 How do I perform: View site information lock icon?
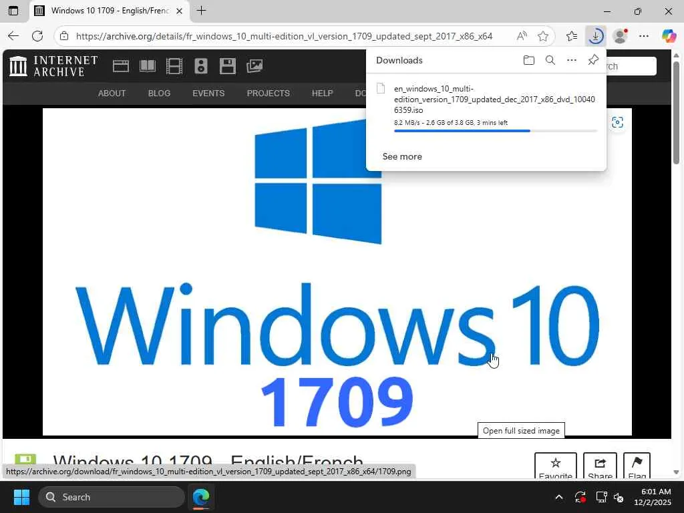(64, 36)
